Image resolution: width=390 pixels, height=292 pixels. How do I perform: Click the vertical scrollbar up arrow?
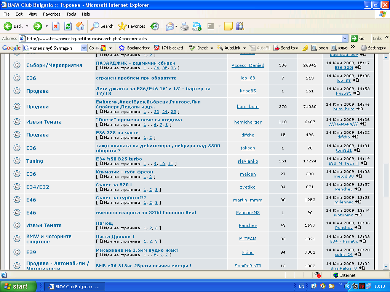[x=386, y=57]
